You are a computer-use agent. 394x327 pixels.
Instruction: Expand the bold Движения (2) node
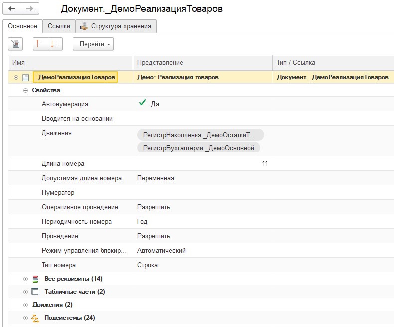coord(25,305)
